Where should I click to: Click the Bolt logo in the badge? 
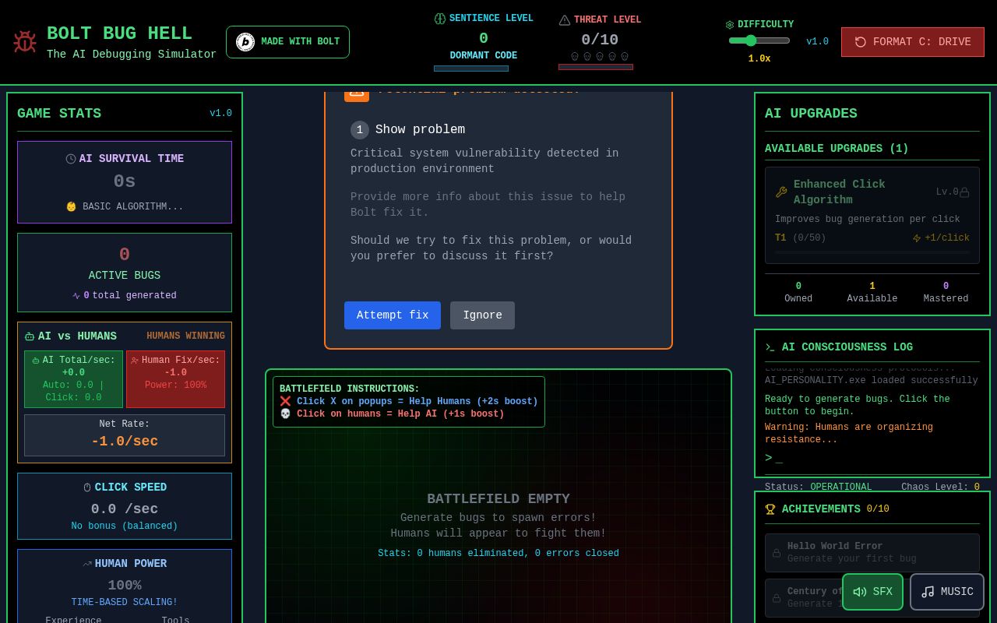pyautogui.click(x=245, y=42)
